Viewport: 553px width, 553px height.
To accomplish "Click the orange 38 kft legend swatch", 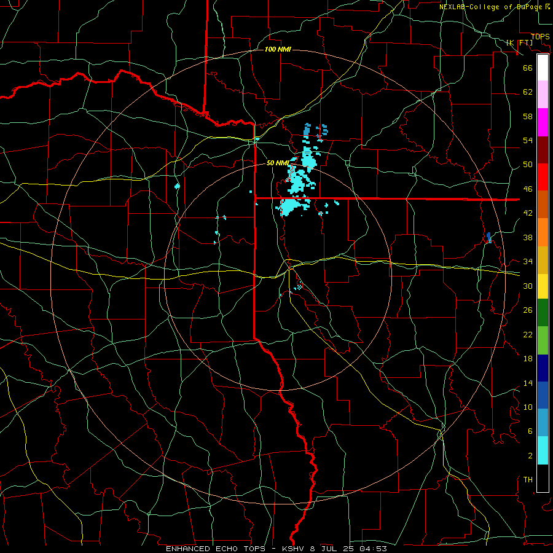I will coord(543,232).
